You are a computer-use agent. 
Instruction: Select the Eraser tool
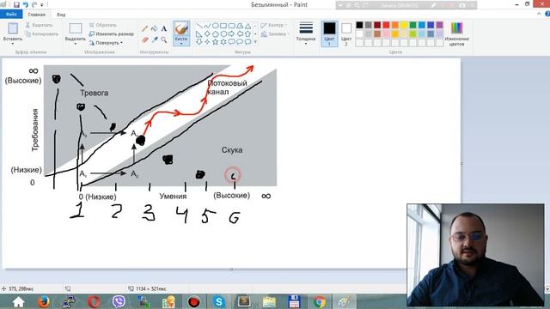tap(145, 39)
